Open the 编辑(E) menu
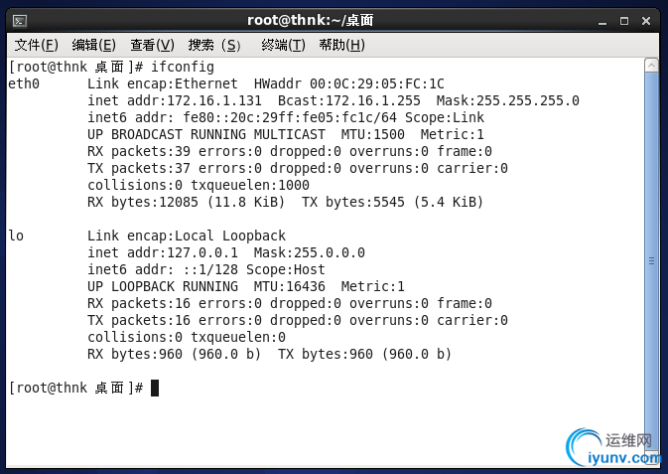 (94, 45)
